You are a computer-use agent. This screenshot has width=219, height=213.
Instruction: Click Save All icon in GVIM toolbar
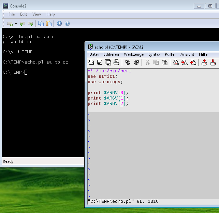[108, 62]
